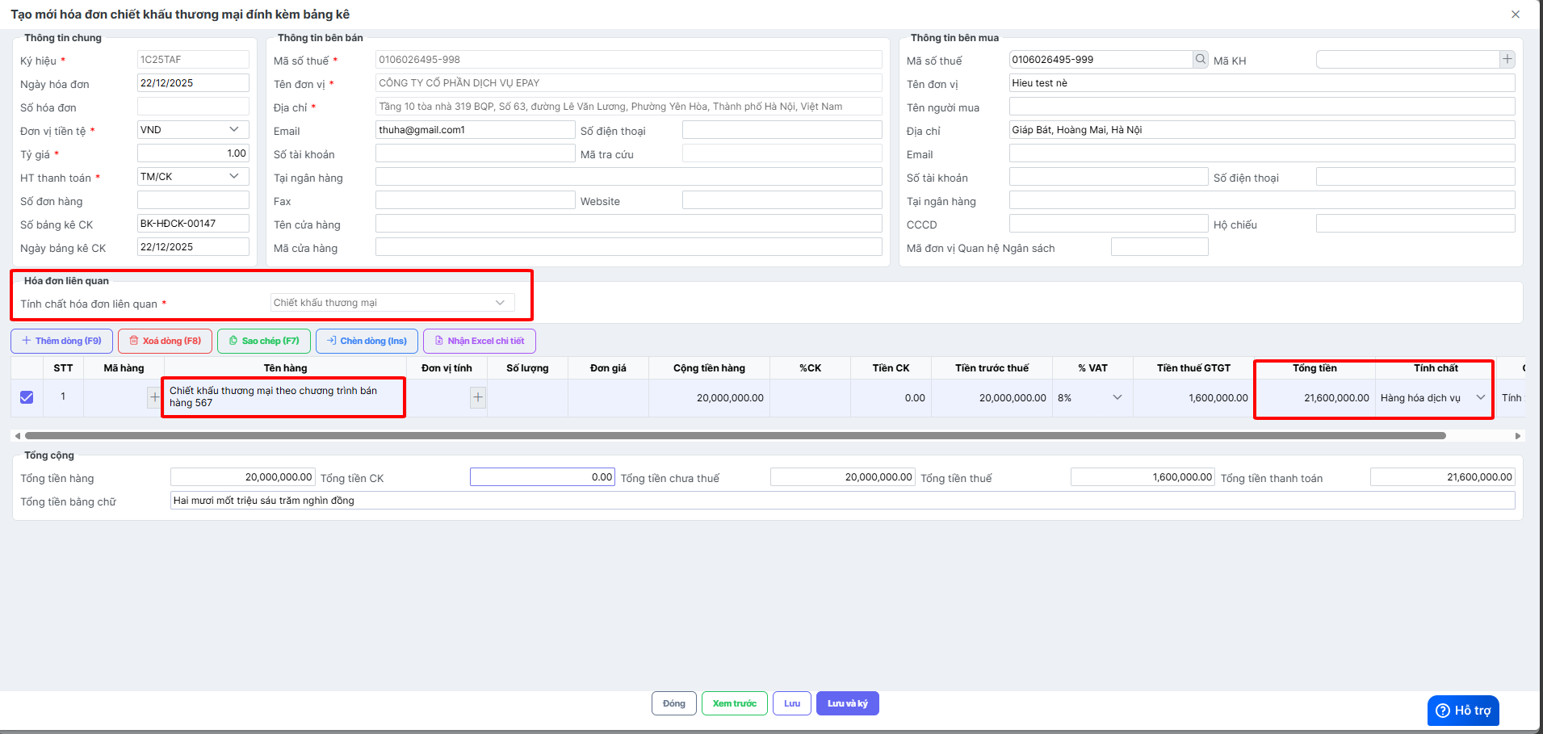
Task: Close the invoice creation dialog
Action: (x=1516, y=15)
